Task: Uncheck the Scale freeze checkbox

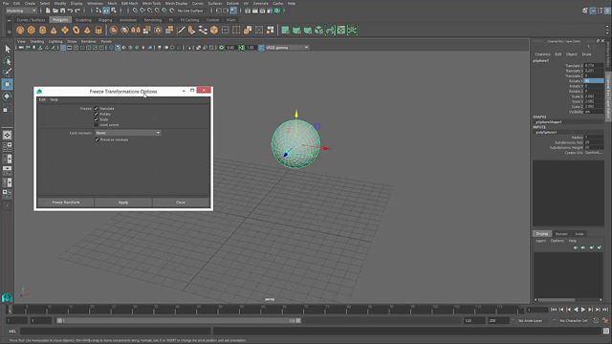Action: coord(96,119)
